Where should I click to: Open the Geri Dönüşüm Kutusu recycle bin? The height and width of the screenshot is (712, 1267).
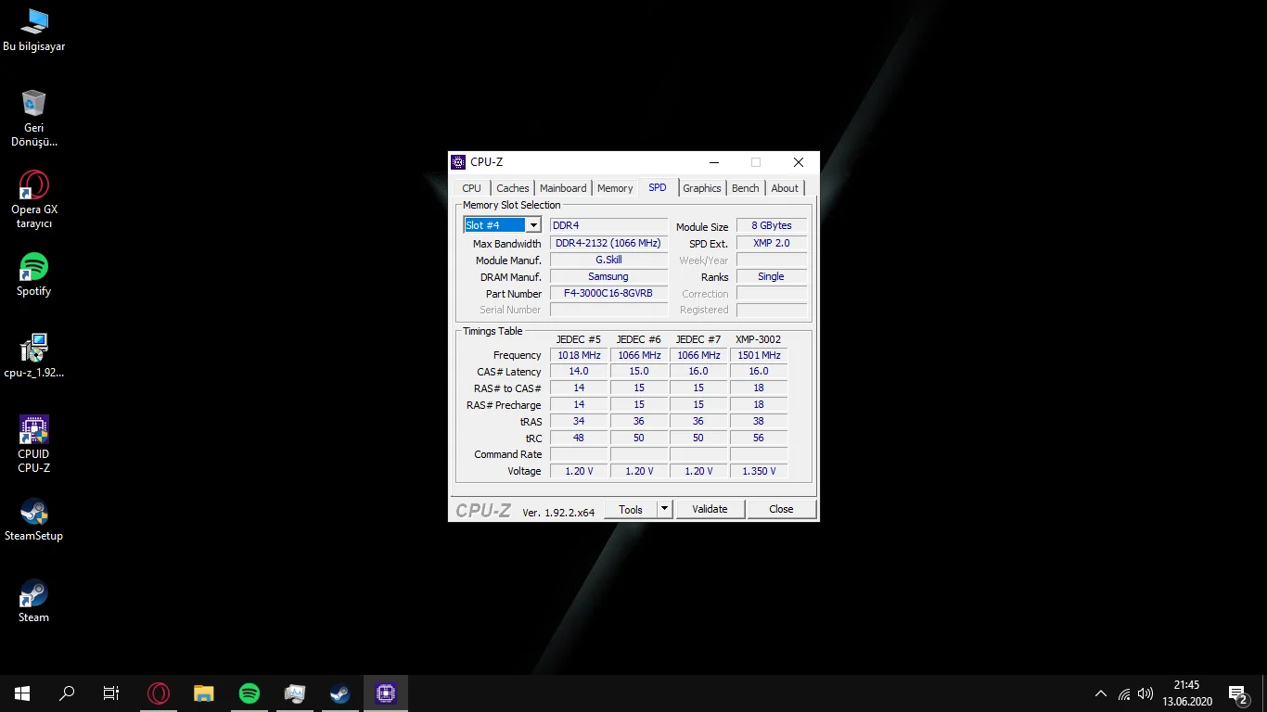(33, 102)
